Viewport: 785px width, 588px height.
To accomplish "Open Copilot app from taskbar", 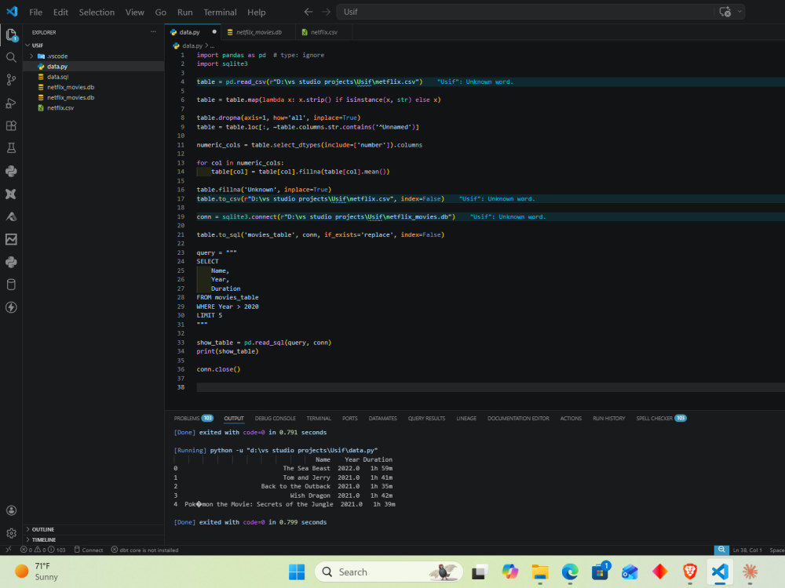I will click(509, 572).
